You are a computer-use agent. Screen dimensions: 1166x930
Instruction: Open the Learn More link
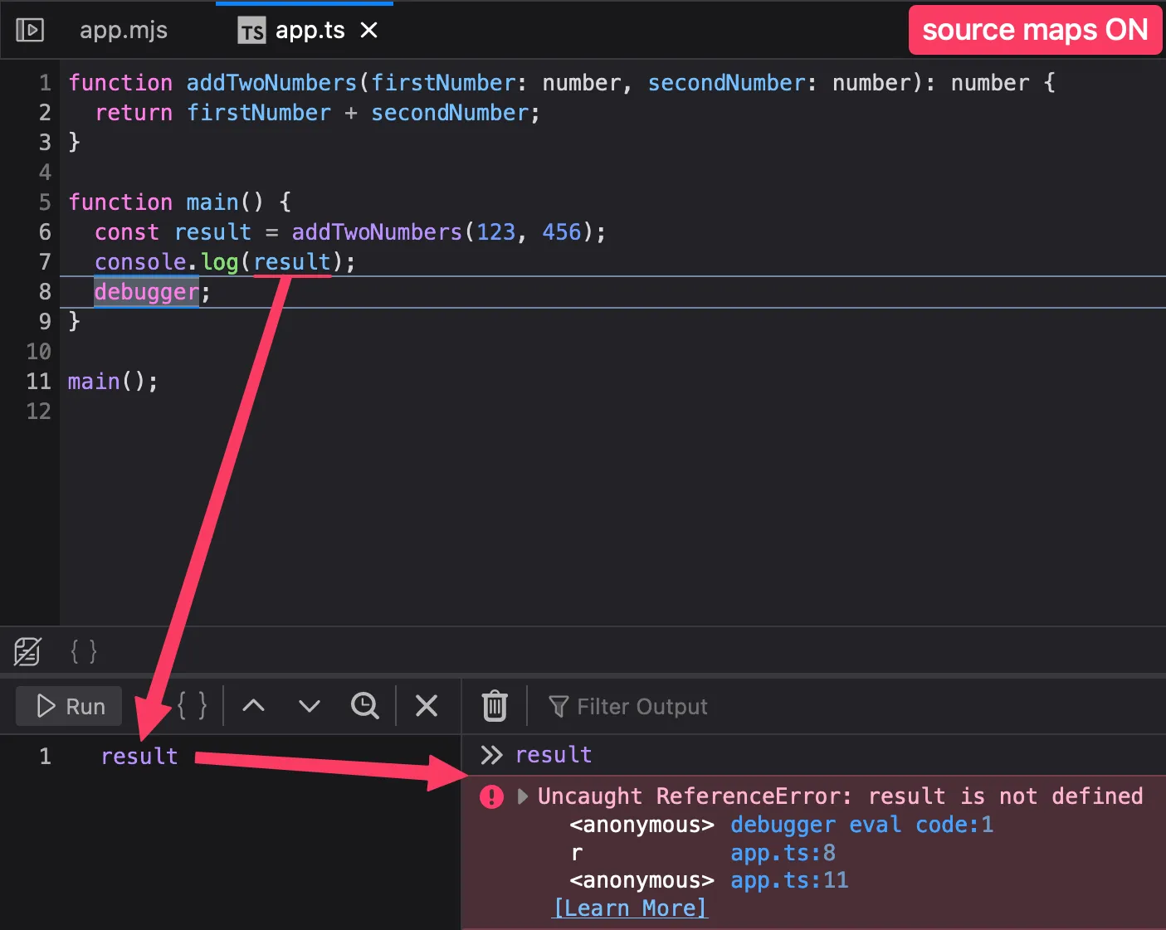pos(629,908)
